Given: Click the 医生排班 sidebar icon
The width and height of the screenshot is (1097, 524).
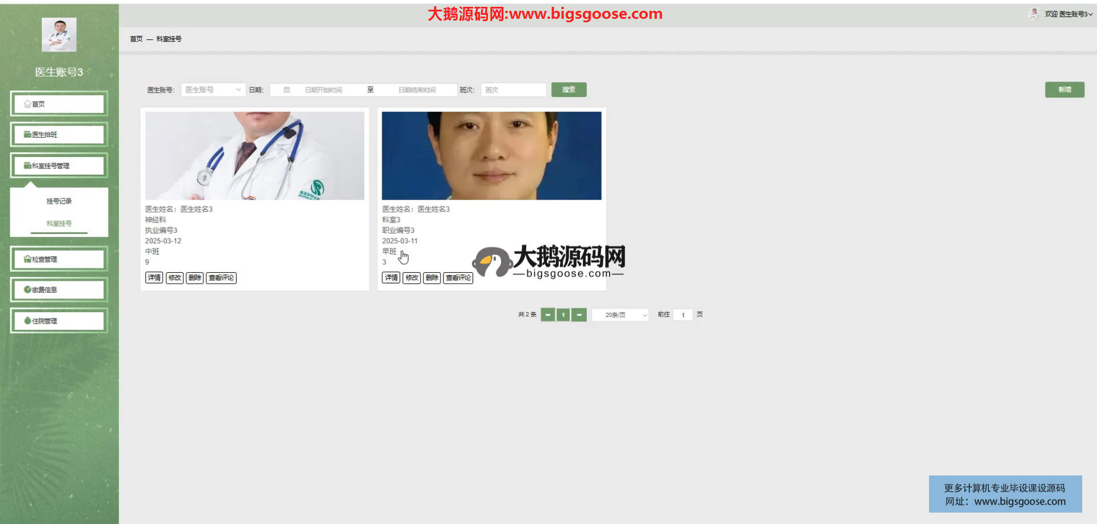Looking at the screenshot, I should pyautogui.click(x=27, y=135).
